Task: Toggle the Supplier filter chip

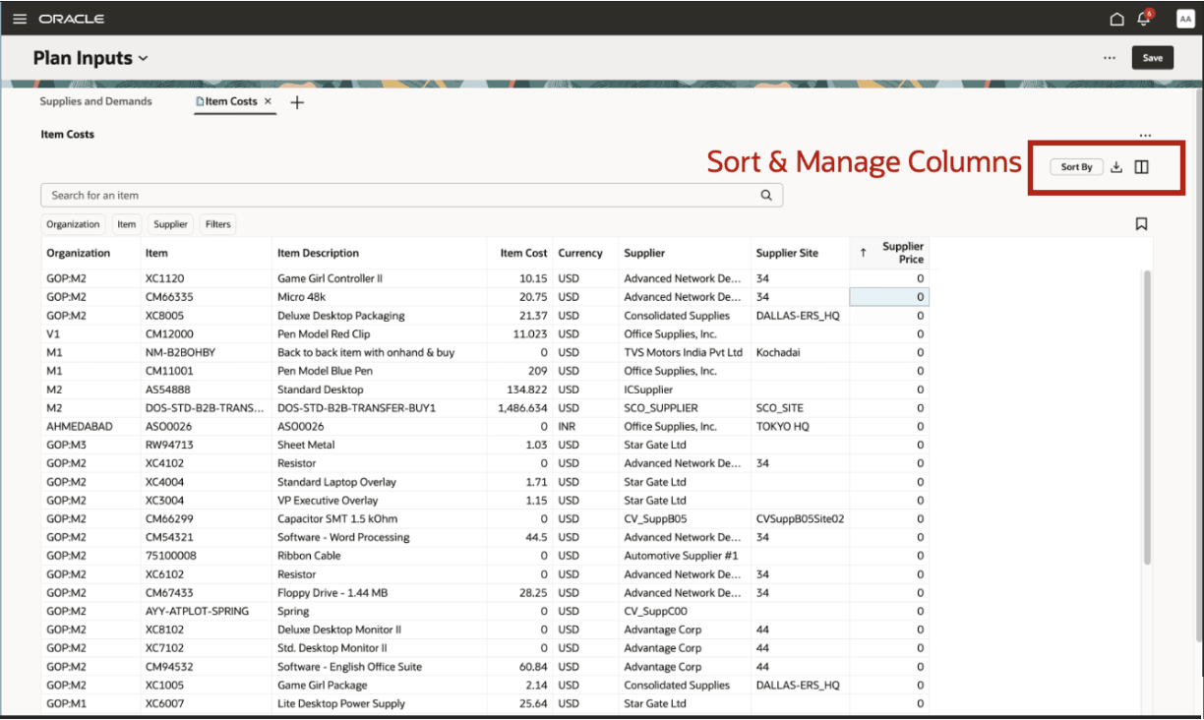Action: (170, 224)
